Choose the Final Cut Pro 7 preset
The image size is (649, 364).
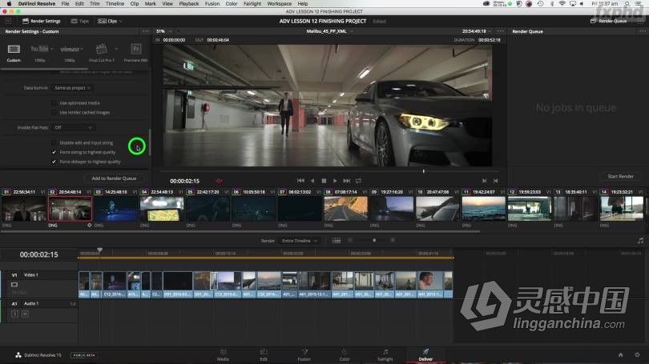click(x=102, y=50)
